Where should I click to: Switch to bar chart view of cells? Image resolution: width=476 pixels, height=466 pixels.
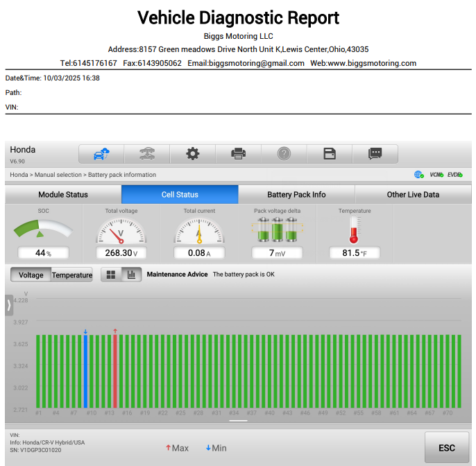[131, 275]
